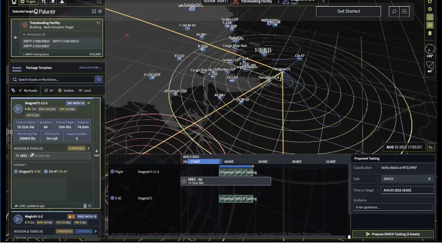Click the chart icon beside the timestamp
The width and height of the screenshot is (442, 243).
click(x=431, y=147)
